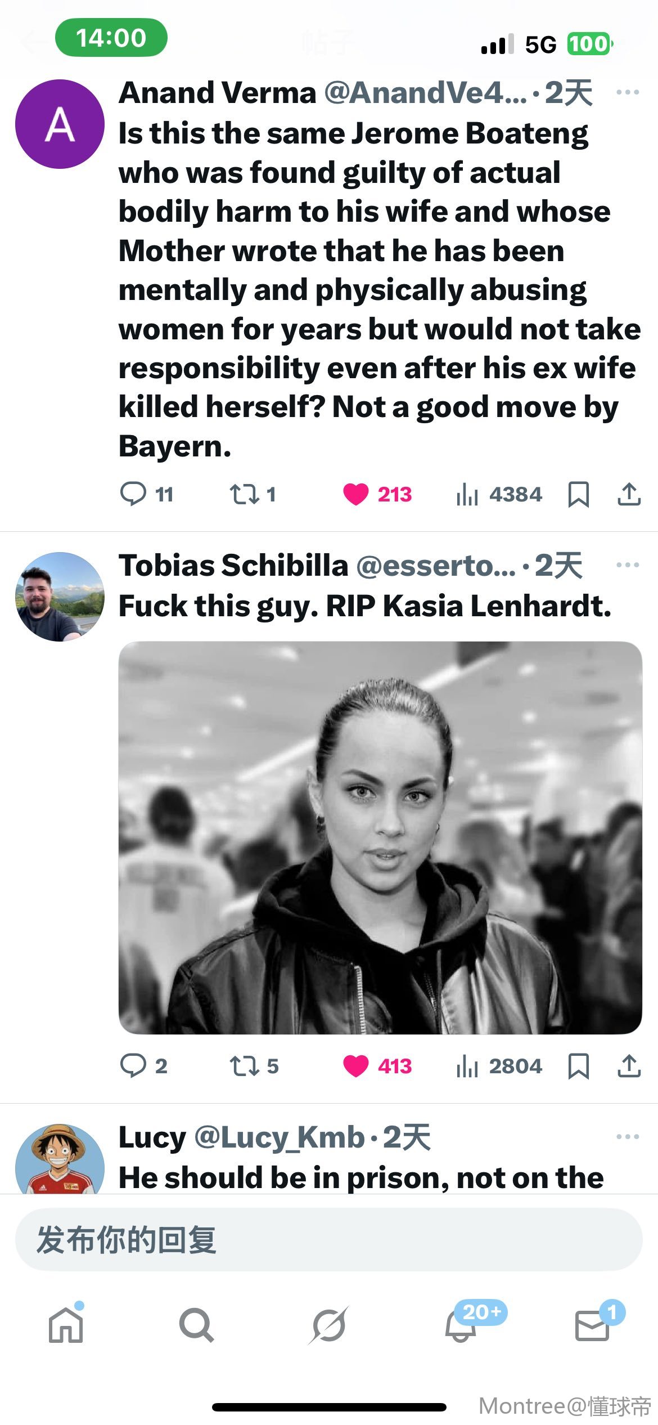Open more options for Lucy's post
The width and height of the screenshot is (658, 1425).
(628, 1136)
